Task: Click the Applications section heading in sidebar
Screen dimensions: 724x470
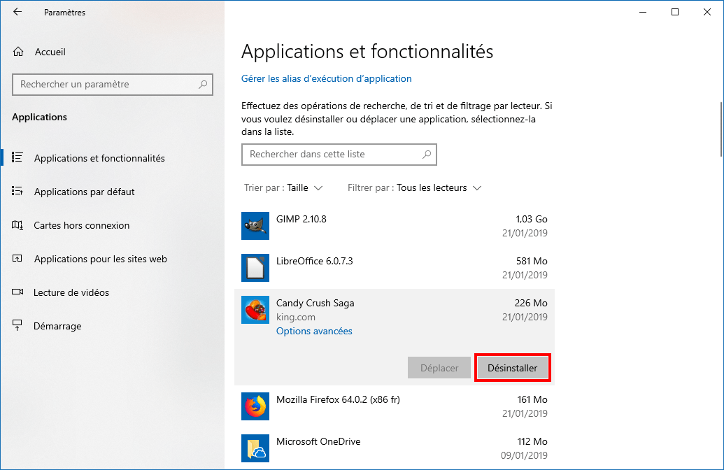Action: [39, 117]
